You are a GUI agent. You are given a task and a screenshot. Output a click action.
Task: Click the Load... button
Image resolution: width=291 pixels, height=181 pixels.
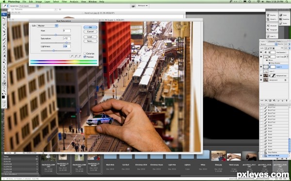pos(90,37)
